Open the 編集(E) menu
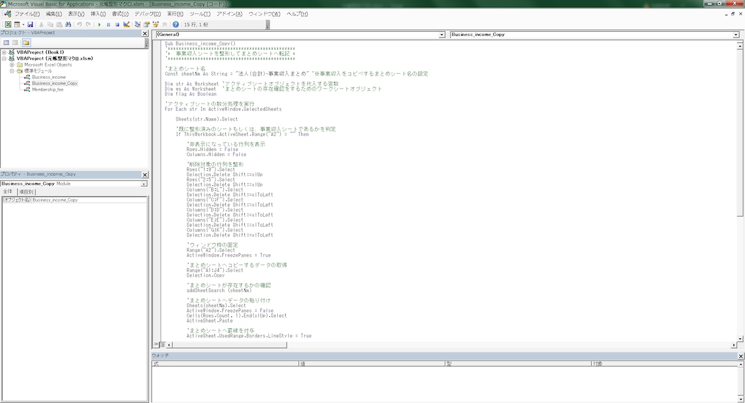Screen dimensions: 745x403 54,13
